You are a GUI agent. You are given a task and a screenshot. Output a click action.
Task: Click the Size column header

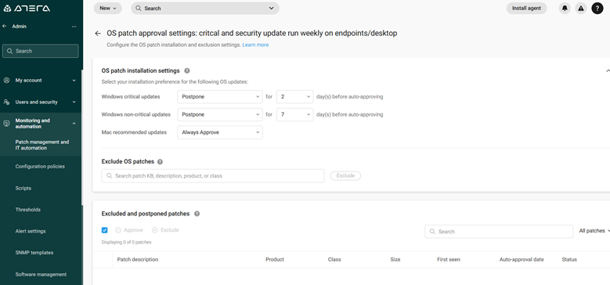(x=395, y=259)
